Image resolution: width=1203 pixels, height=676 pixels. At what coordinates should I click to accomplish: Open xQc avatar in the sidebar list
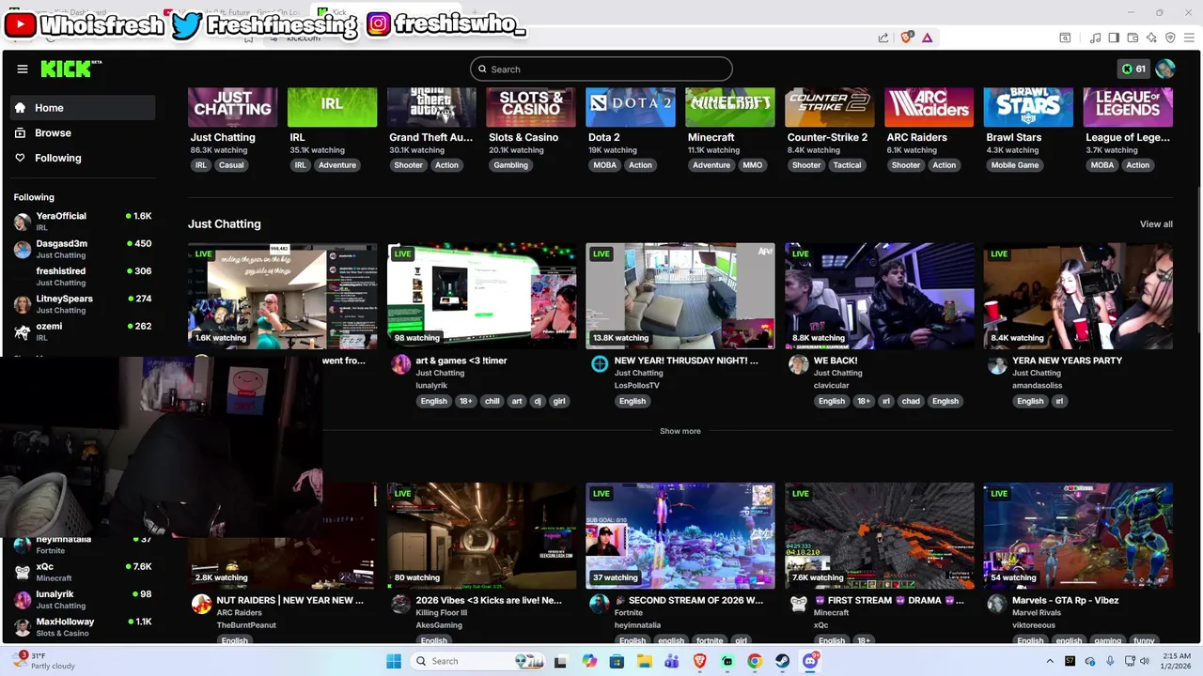click(22, 572)
